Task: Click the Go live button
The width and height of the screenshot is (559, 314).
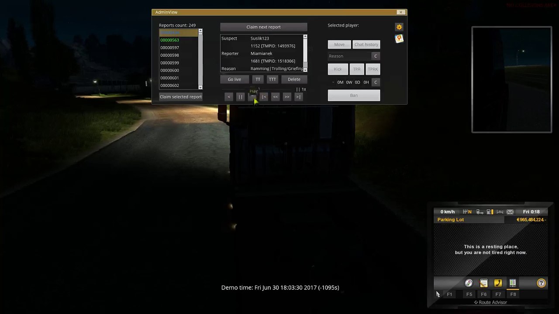Action: tap(235, 79)
